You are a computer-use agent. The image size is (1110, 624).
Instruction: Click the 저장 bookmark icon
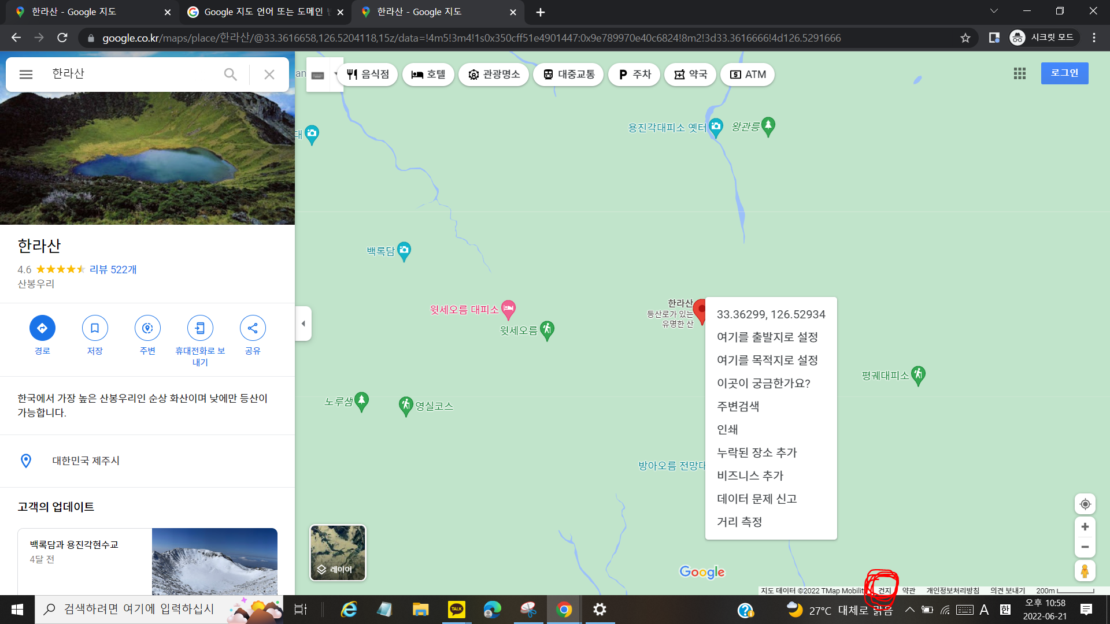[x=95, y=328]
